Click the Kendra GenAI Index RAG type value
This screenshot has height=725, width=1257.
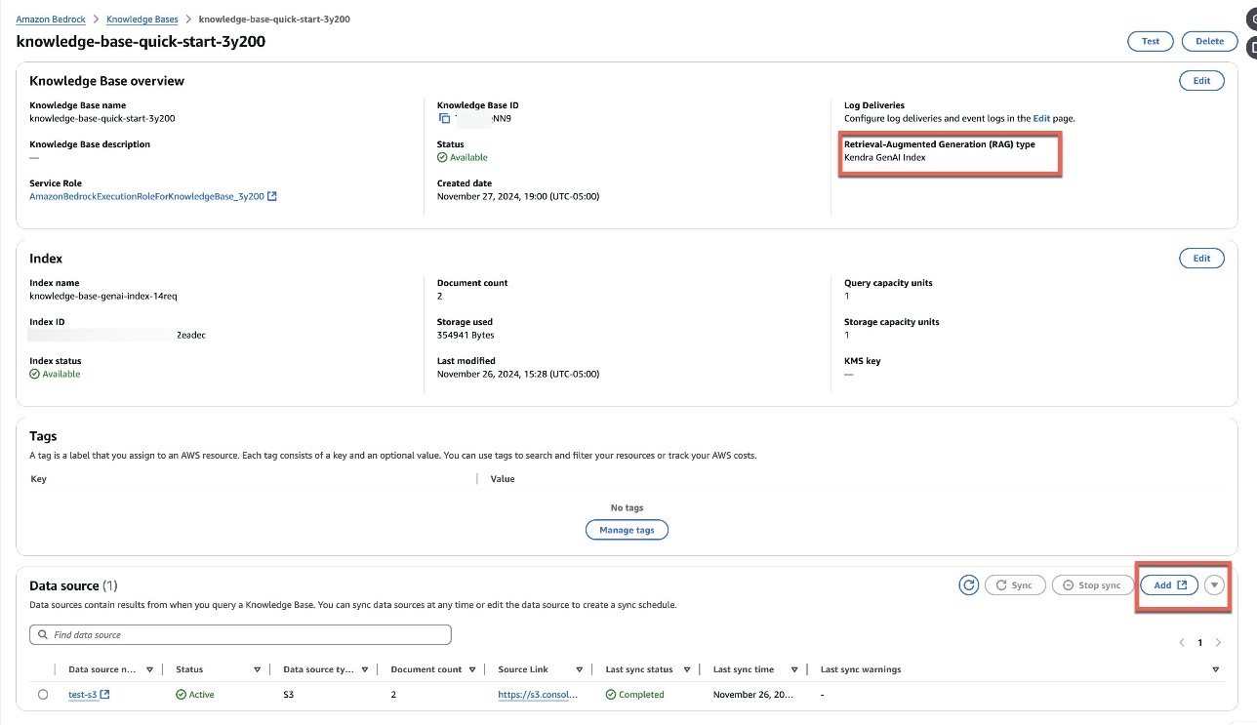tap(885, 157)
